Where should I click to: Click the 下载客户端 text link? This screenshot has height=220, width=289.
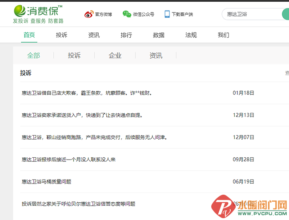[x=182, y=14]
